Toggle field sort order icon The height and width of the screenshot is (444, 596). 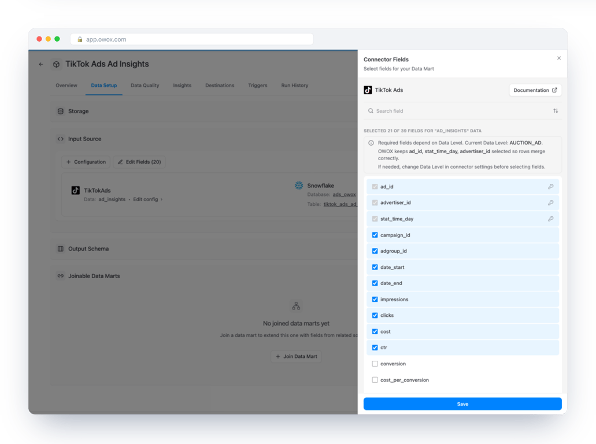pos(556,111)
